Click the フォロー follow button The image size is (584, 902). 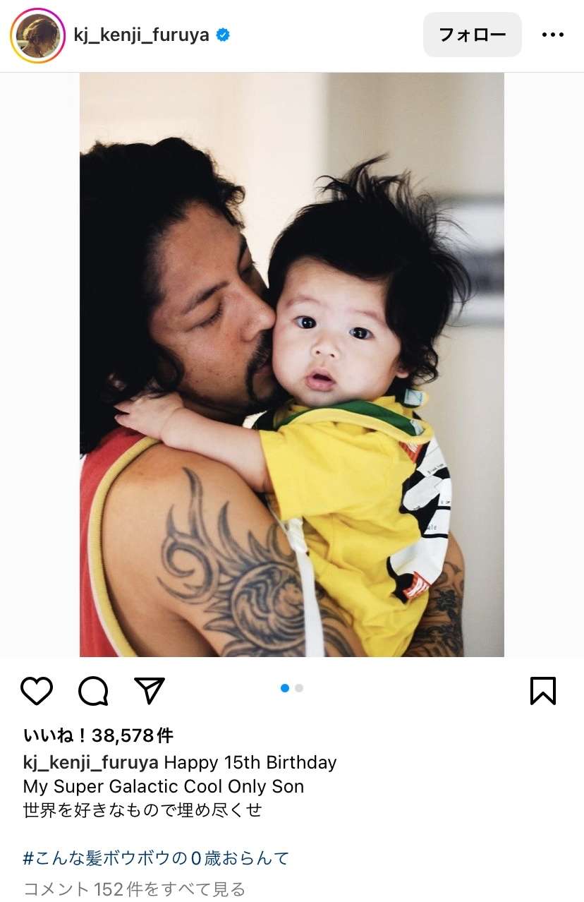(x=473, y=35)
